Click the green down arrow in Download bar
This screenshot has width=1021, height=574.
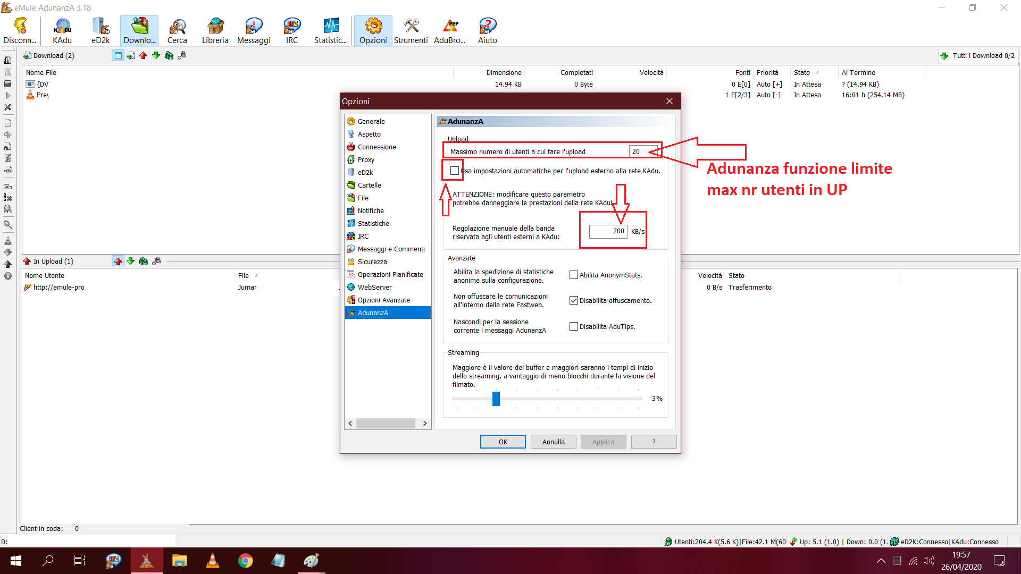tap(156, 55)
